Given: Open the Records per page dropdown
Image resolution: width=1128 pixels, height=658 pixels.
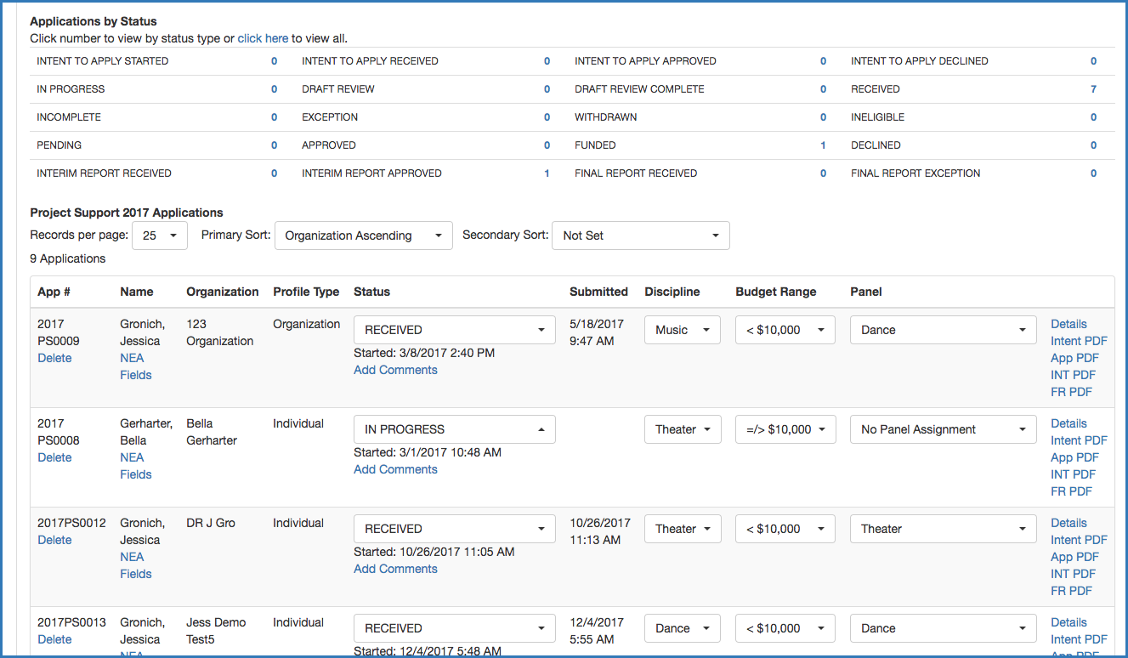Looking at the screenshot, I should coord(160,235).
